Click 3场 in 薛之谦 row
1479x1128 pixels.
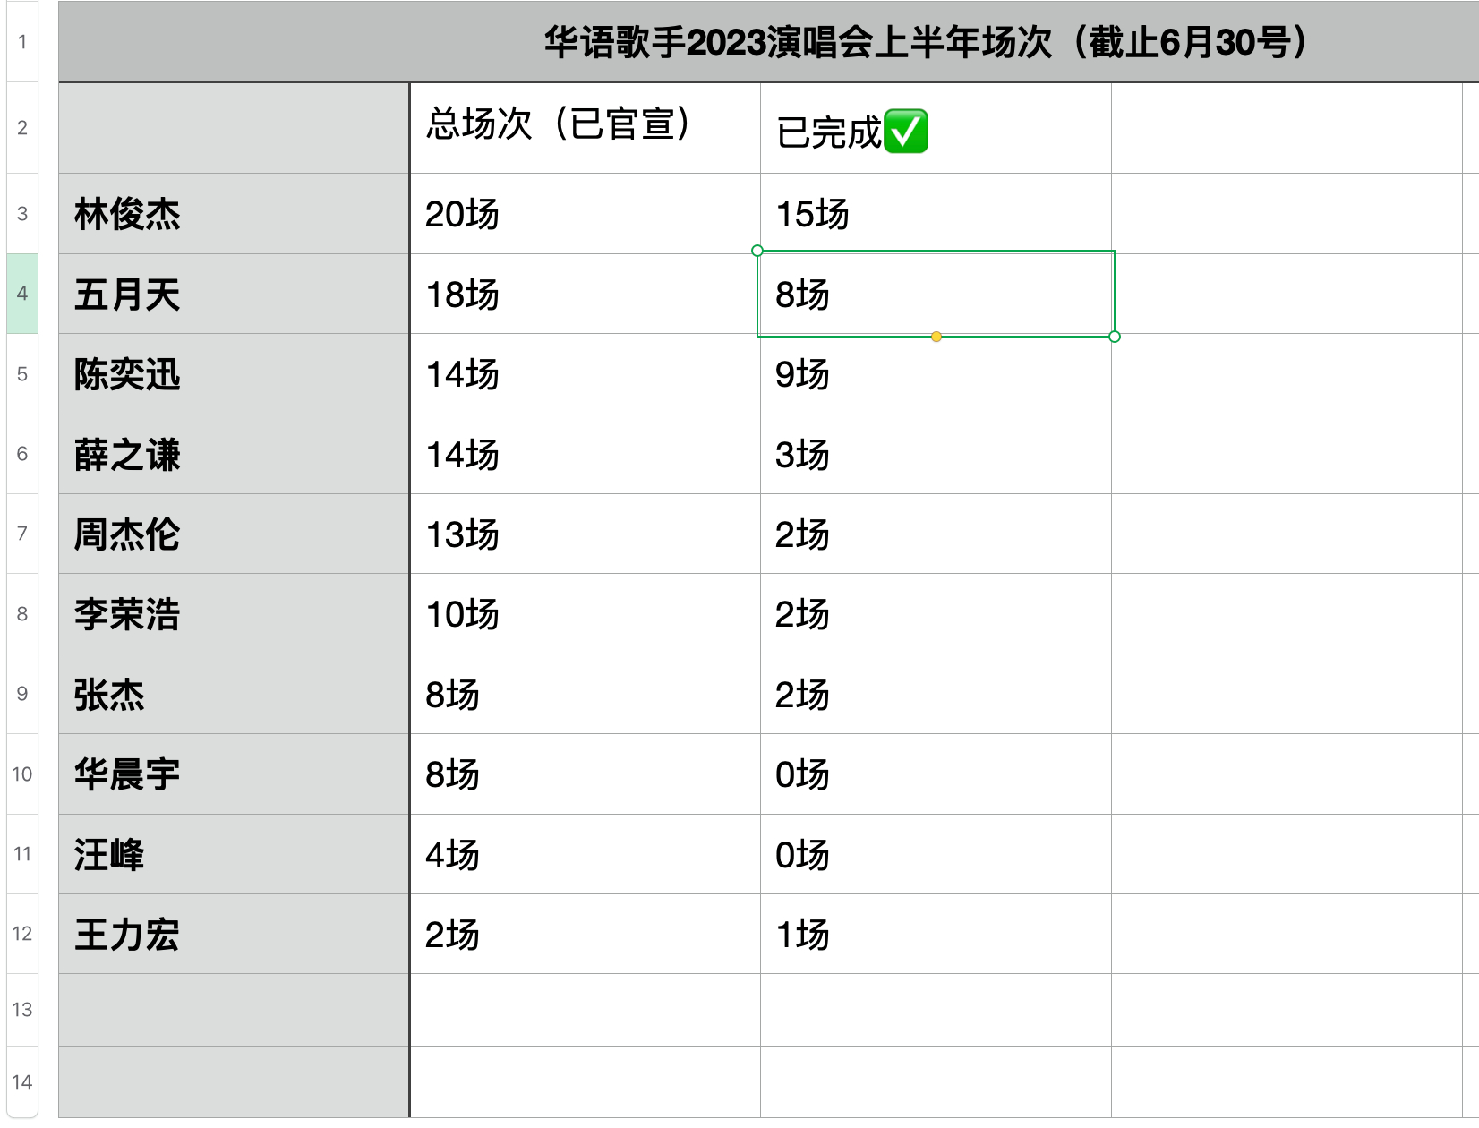click(936, 454)
